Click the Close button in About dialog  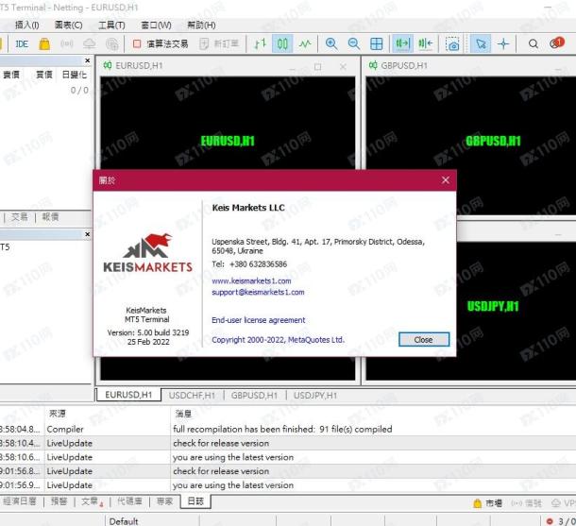pyautogui.click(x=424, y=340)
